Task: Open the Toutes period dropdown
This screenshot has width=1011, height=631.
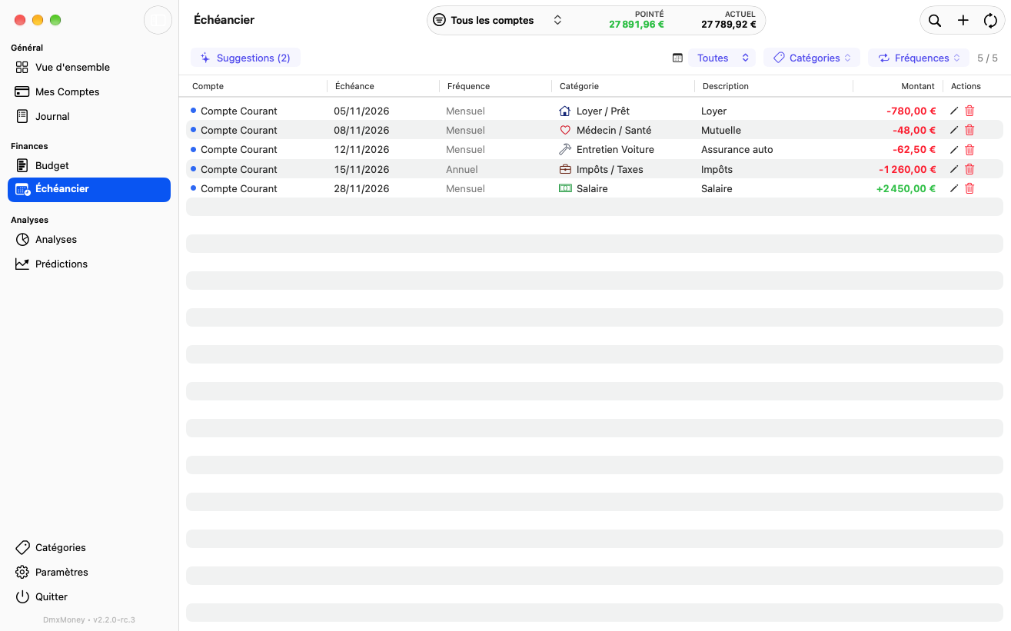Action: pos(722,58)
